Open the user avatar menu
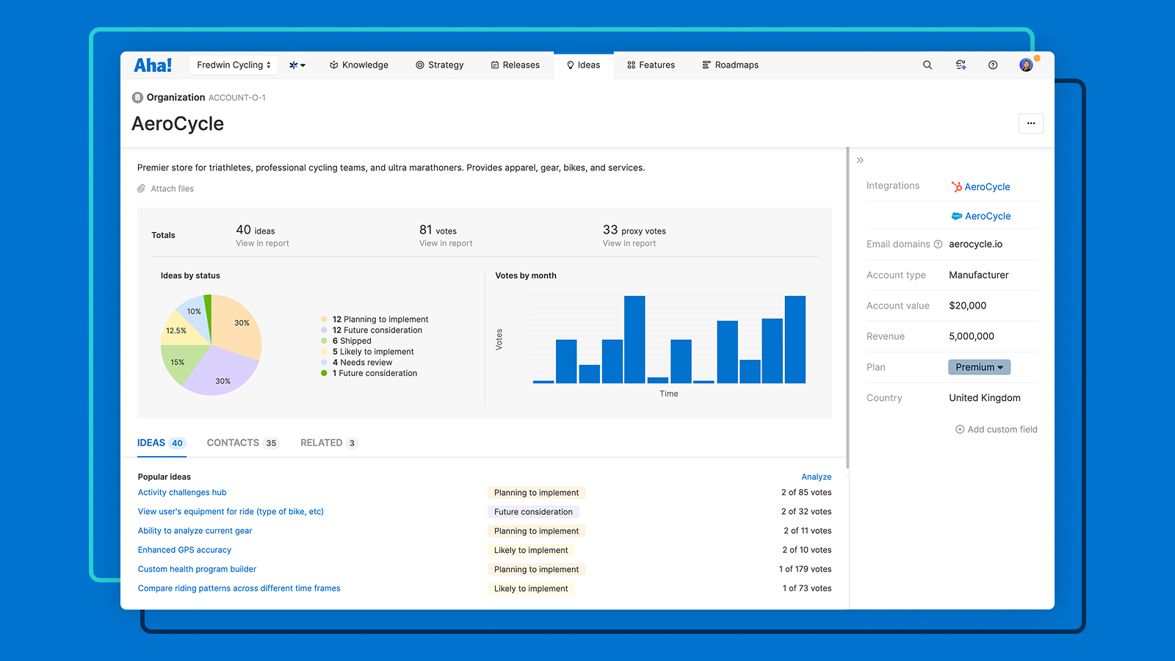 1027,65
